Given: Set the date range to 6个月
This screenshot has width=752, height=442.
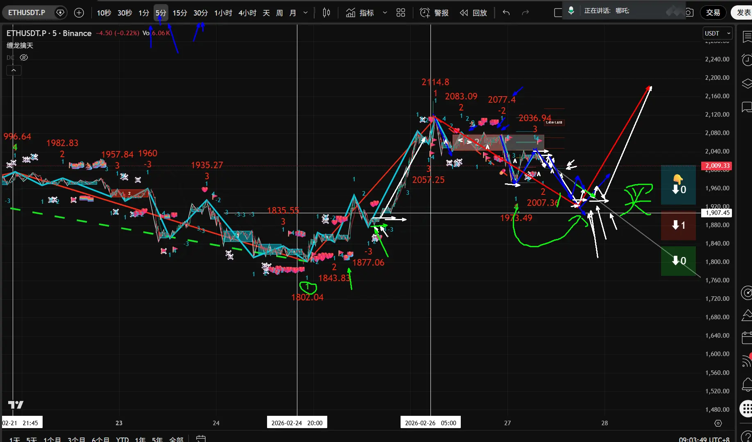Looking at the screenshot, I should click(x=100, y=440).
